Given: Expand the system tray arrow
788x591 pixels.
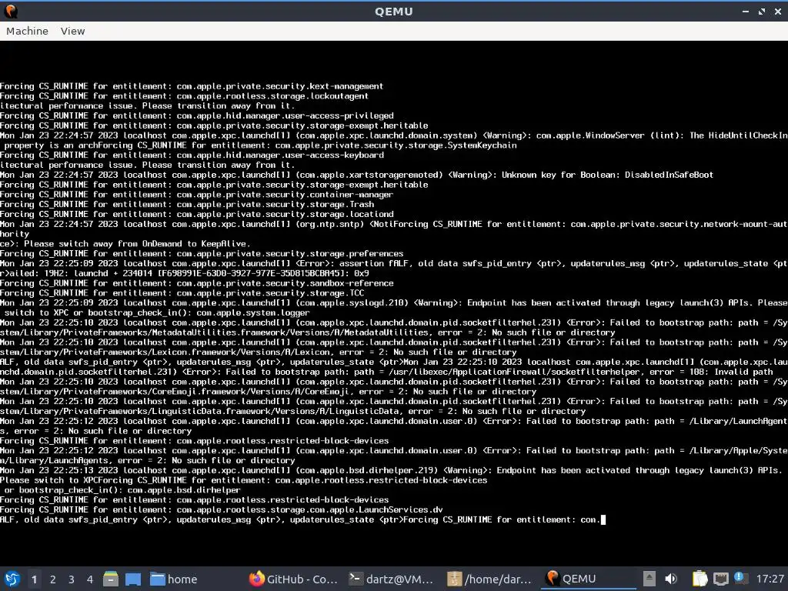Looking at the screenshot, I should [649, 579].
